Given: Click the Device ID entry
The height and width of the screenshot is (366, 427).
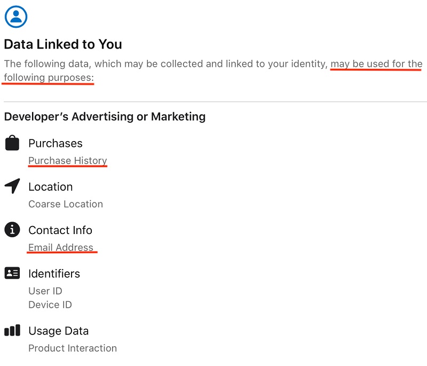Looking at the screenshot, I should tap(50, 305).
